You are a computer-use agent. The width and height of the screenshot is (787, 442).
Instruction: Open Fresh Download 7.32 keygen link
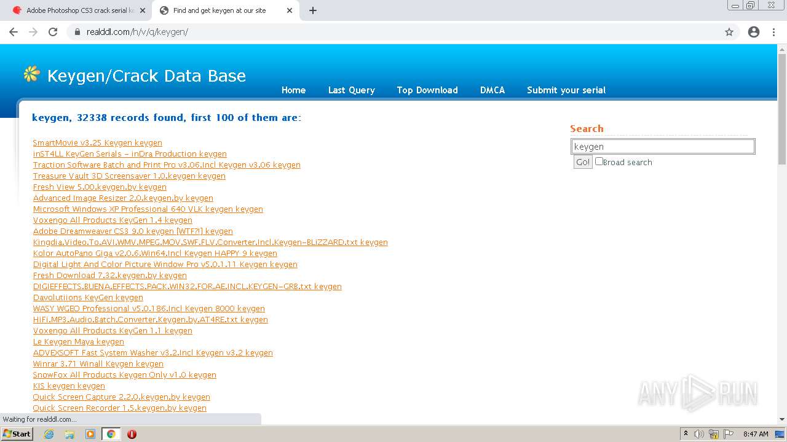tap(109, 276)
